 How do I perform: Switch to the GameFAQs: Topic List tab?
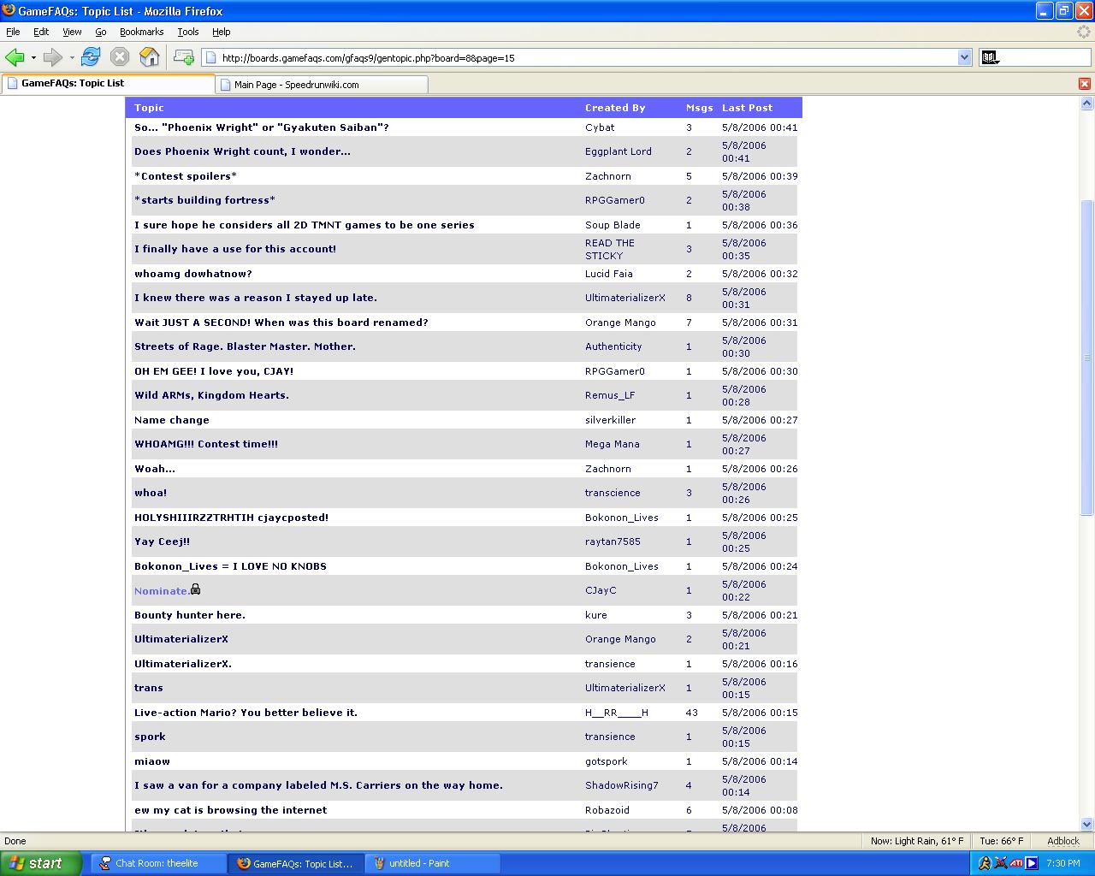(108, 84)
